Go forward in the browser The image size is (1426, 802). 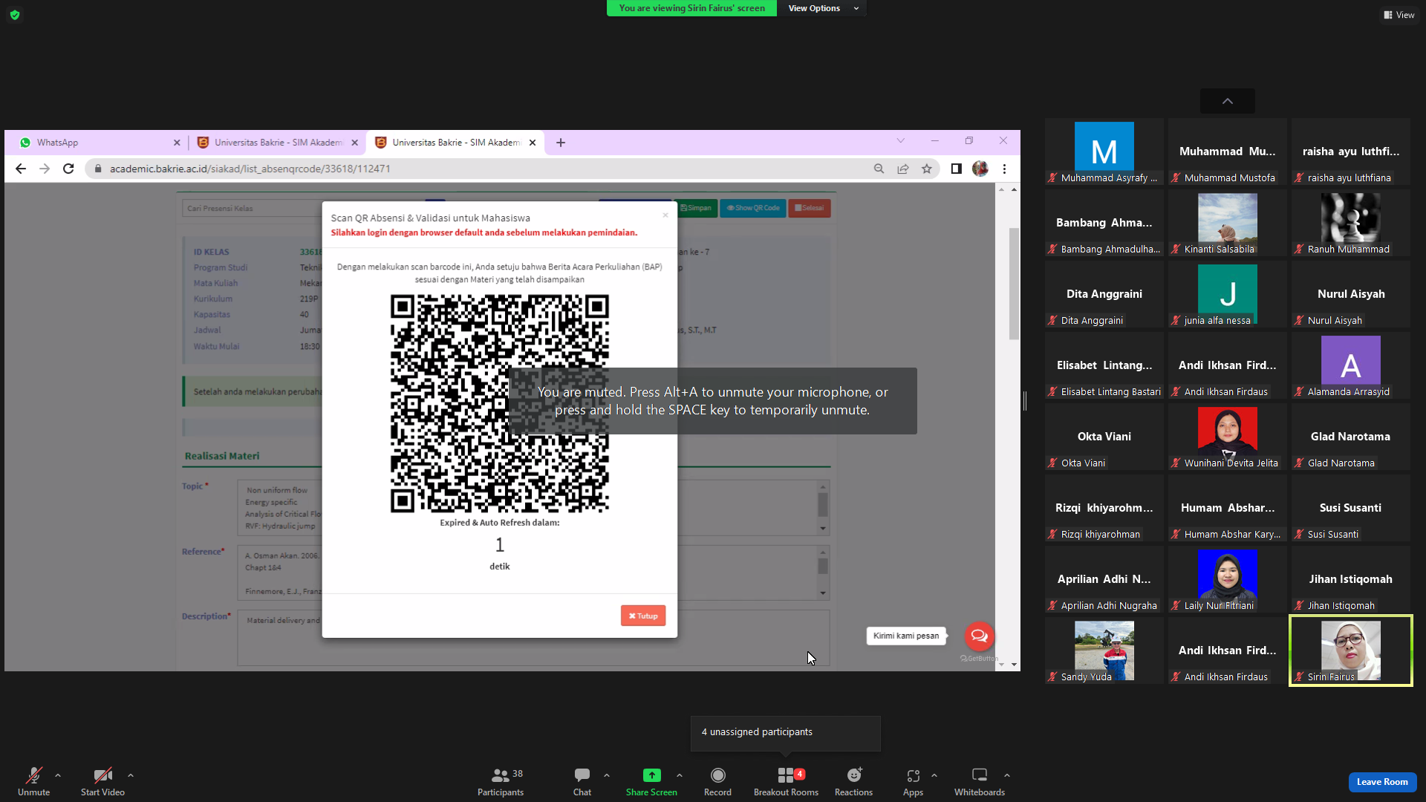click(45, 169)
